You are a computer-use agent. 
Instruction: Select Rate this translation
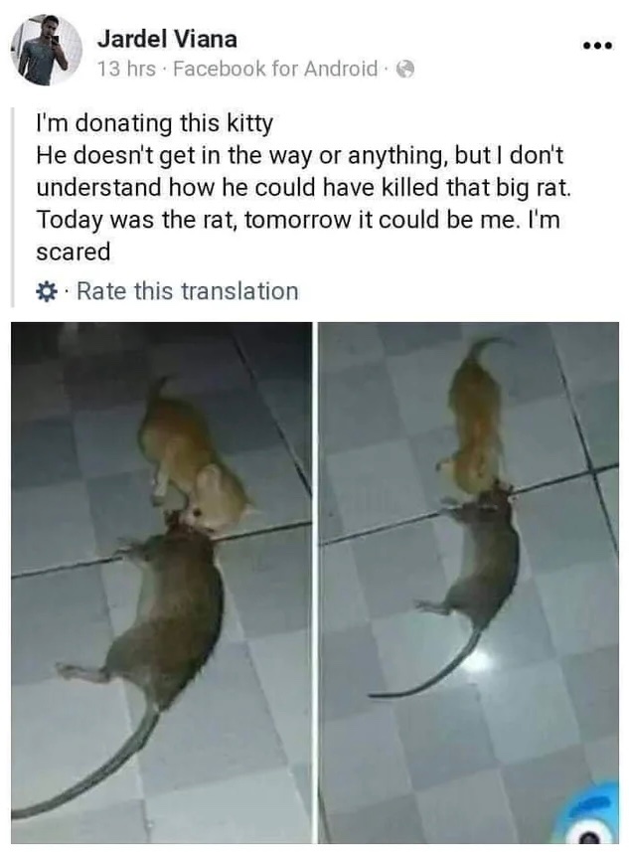click(188, 291)
